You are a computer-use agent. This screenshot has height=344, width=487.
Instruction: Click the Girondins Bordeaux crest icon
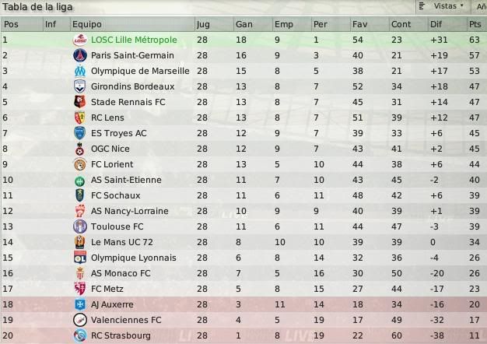[80, 86]
